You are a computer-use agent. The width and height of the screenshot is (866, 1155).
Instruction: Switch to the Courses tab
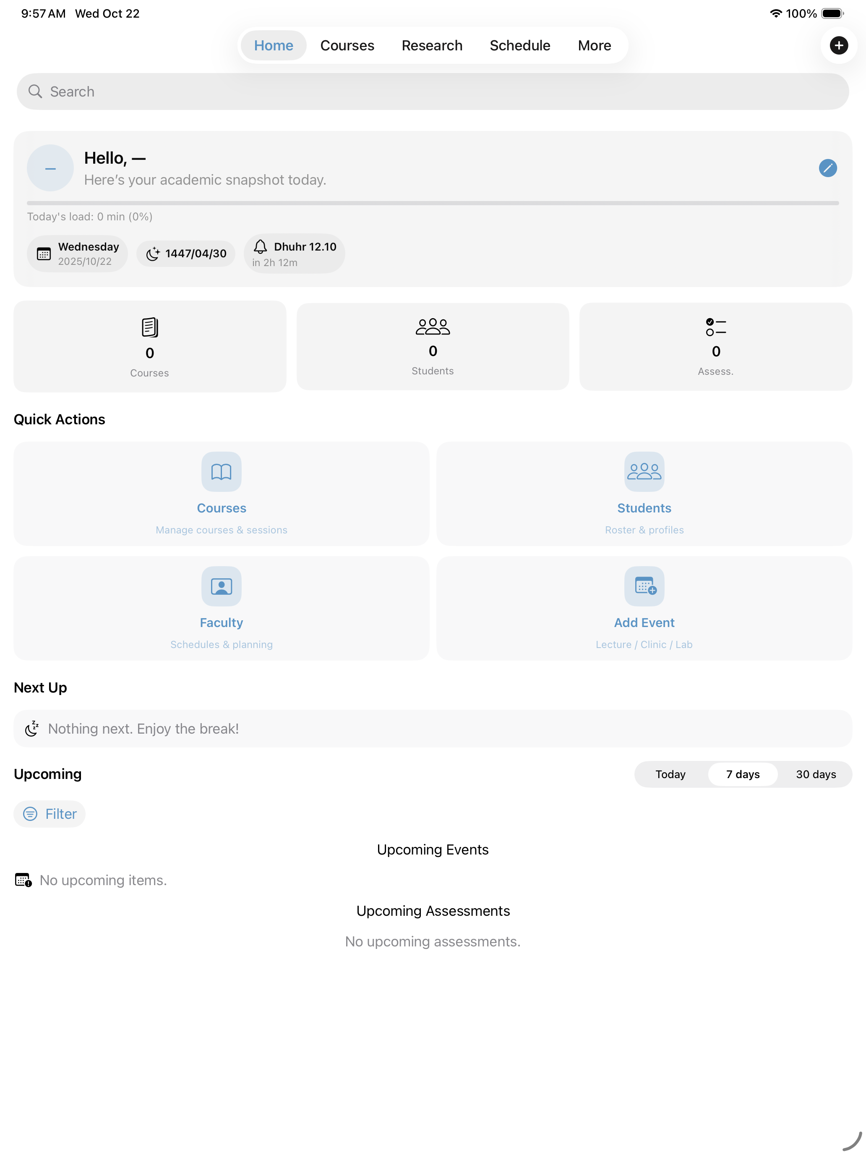pos(347,45)
